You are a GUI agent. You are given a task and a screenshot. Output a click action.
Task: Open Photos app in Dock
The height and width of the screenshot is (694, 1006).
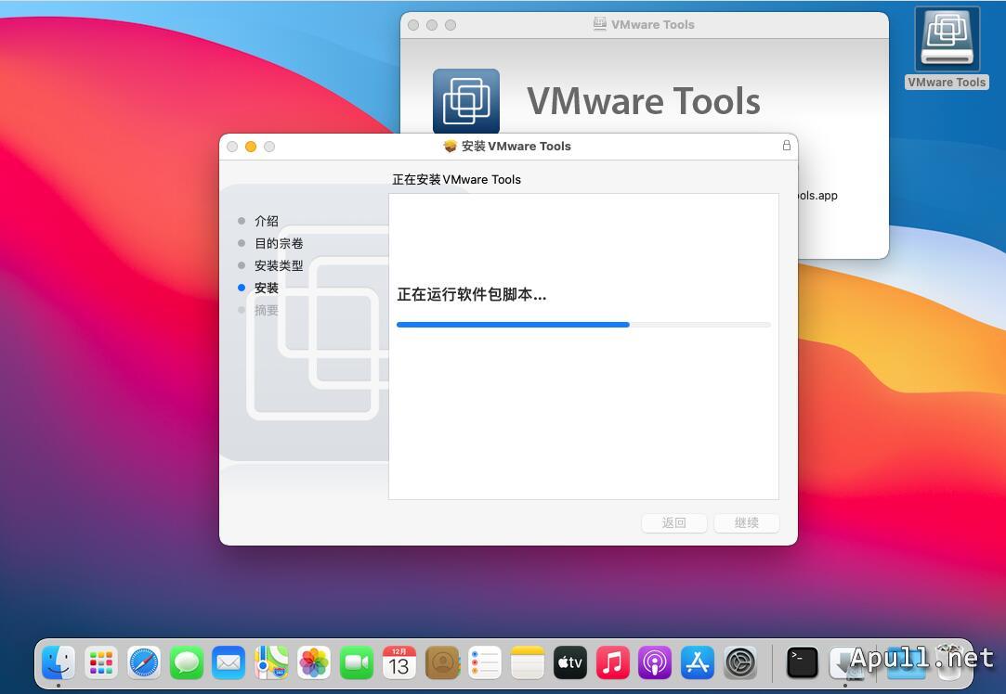314,662
